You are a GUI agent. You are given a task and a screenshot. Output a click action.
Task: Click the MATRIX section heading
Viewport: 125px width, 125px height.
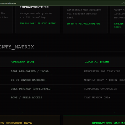tap(17, 47)
